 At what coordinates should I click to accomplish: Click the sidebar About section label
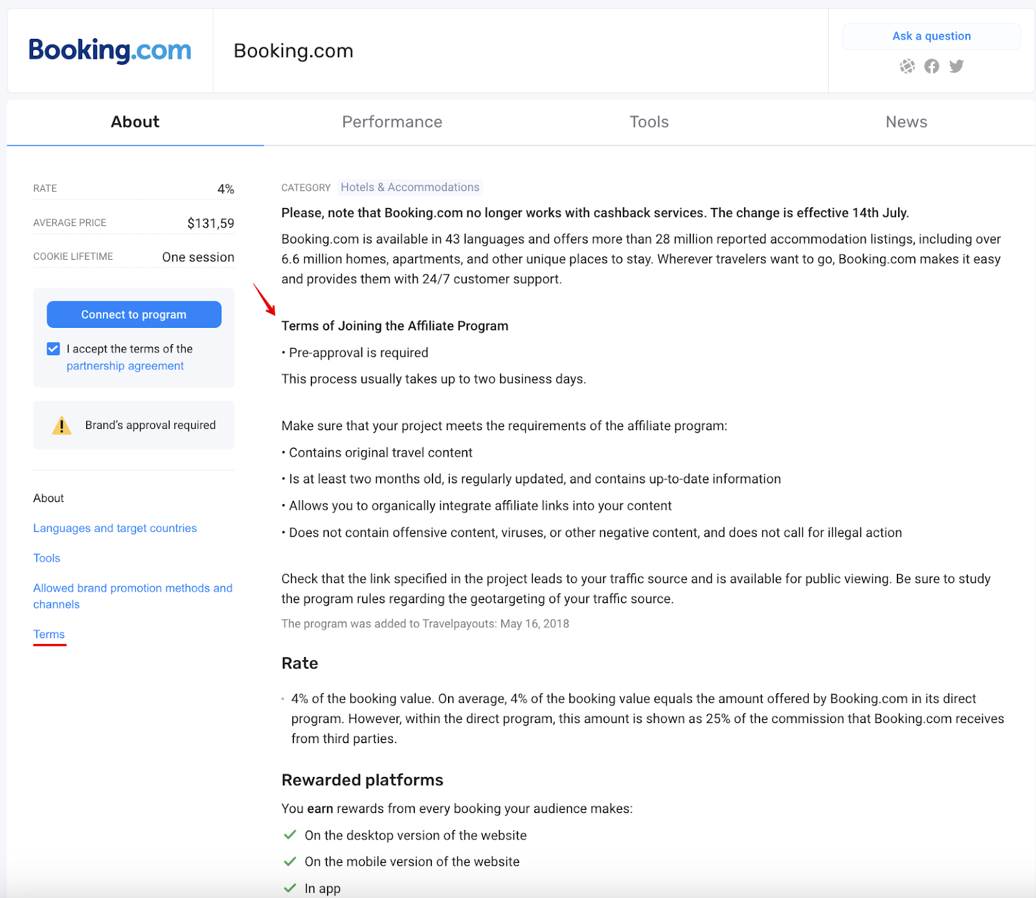[x=49, y=498]
